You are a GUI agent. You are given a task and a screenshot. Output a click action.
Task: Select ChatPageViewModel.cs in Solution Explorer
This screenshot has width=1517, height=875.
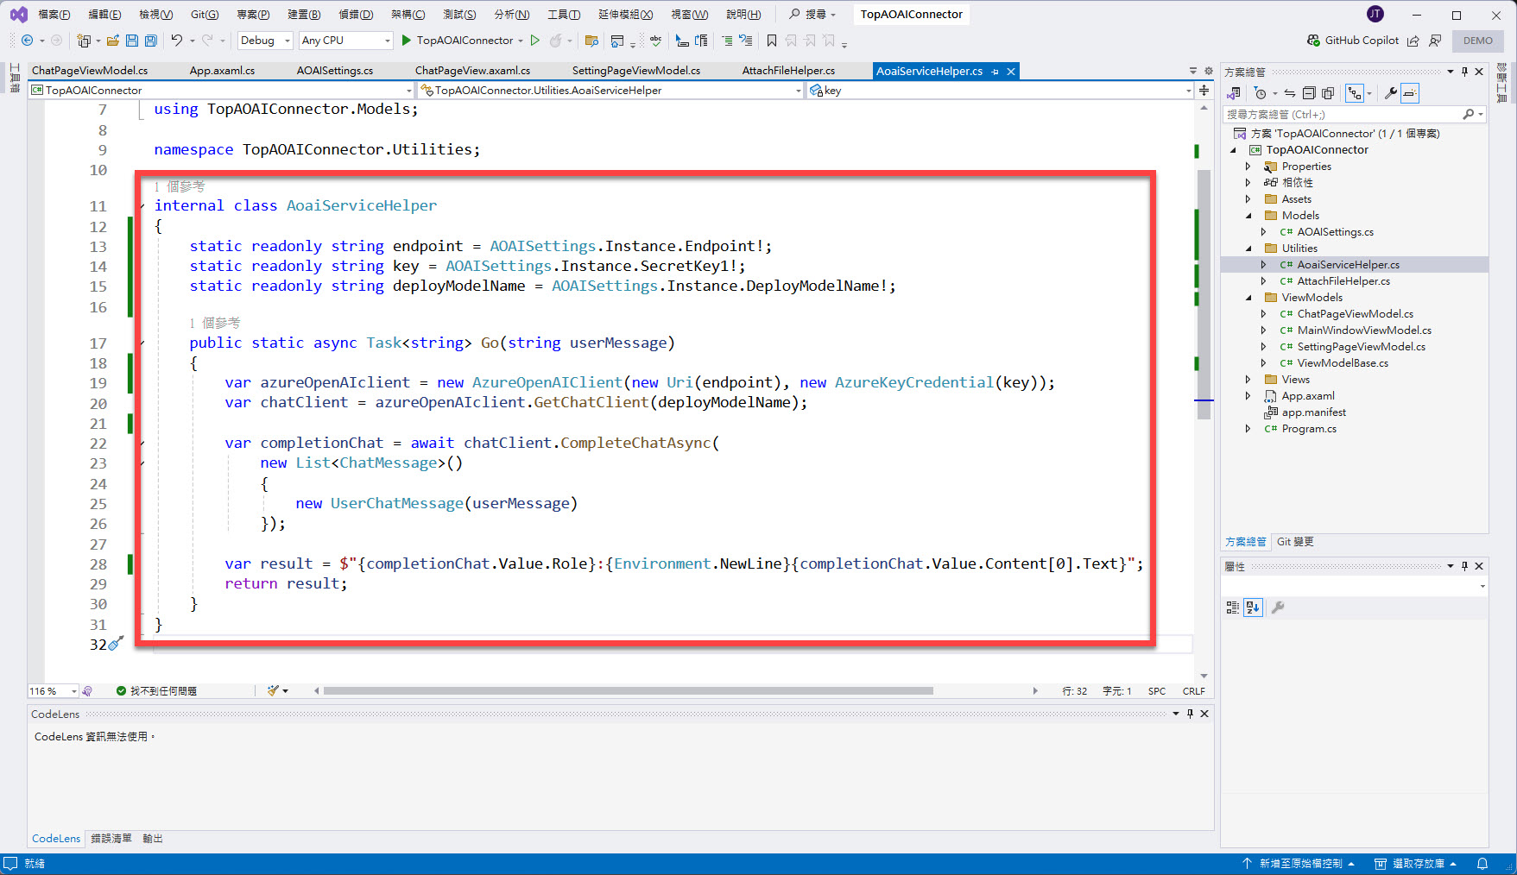pyautogui.click(x=1355, y=314)
